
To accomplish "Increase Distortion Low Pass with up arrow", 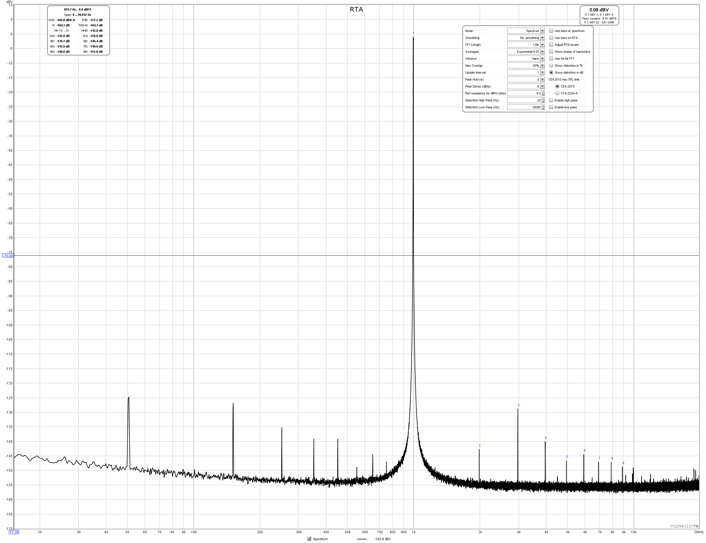I will [x=543, y=106].
